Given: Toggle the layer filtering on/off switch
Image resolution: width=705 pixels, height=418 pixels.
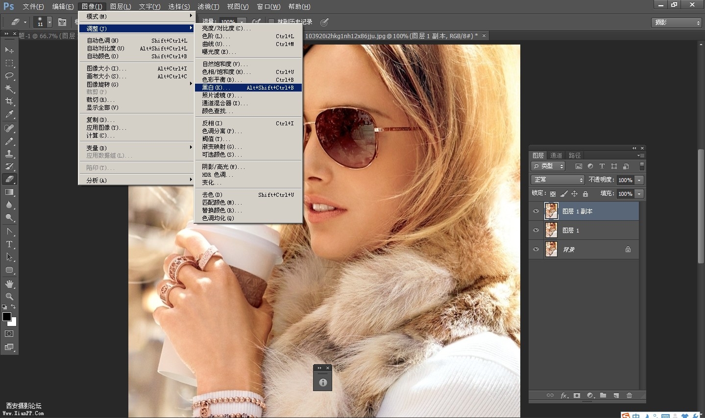Looking at the screenshot, I should [x=642, y=166].
